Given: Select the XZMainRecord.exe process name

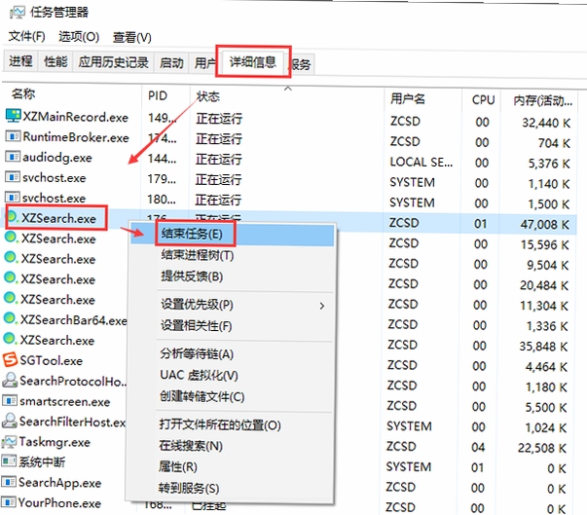Looking at the screenshot, I should tap(76, 117).
